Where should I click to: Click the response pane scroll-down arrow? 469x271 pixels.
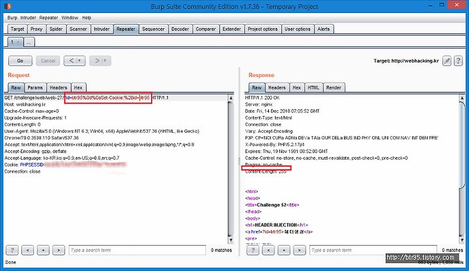462,240
